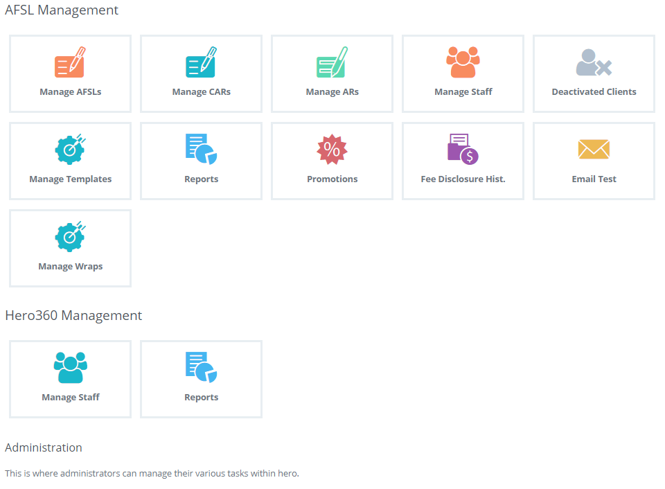Click the yellow envelope Email Test icon
This screenshot has width=665, height=489.
tap(594, 149)
